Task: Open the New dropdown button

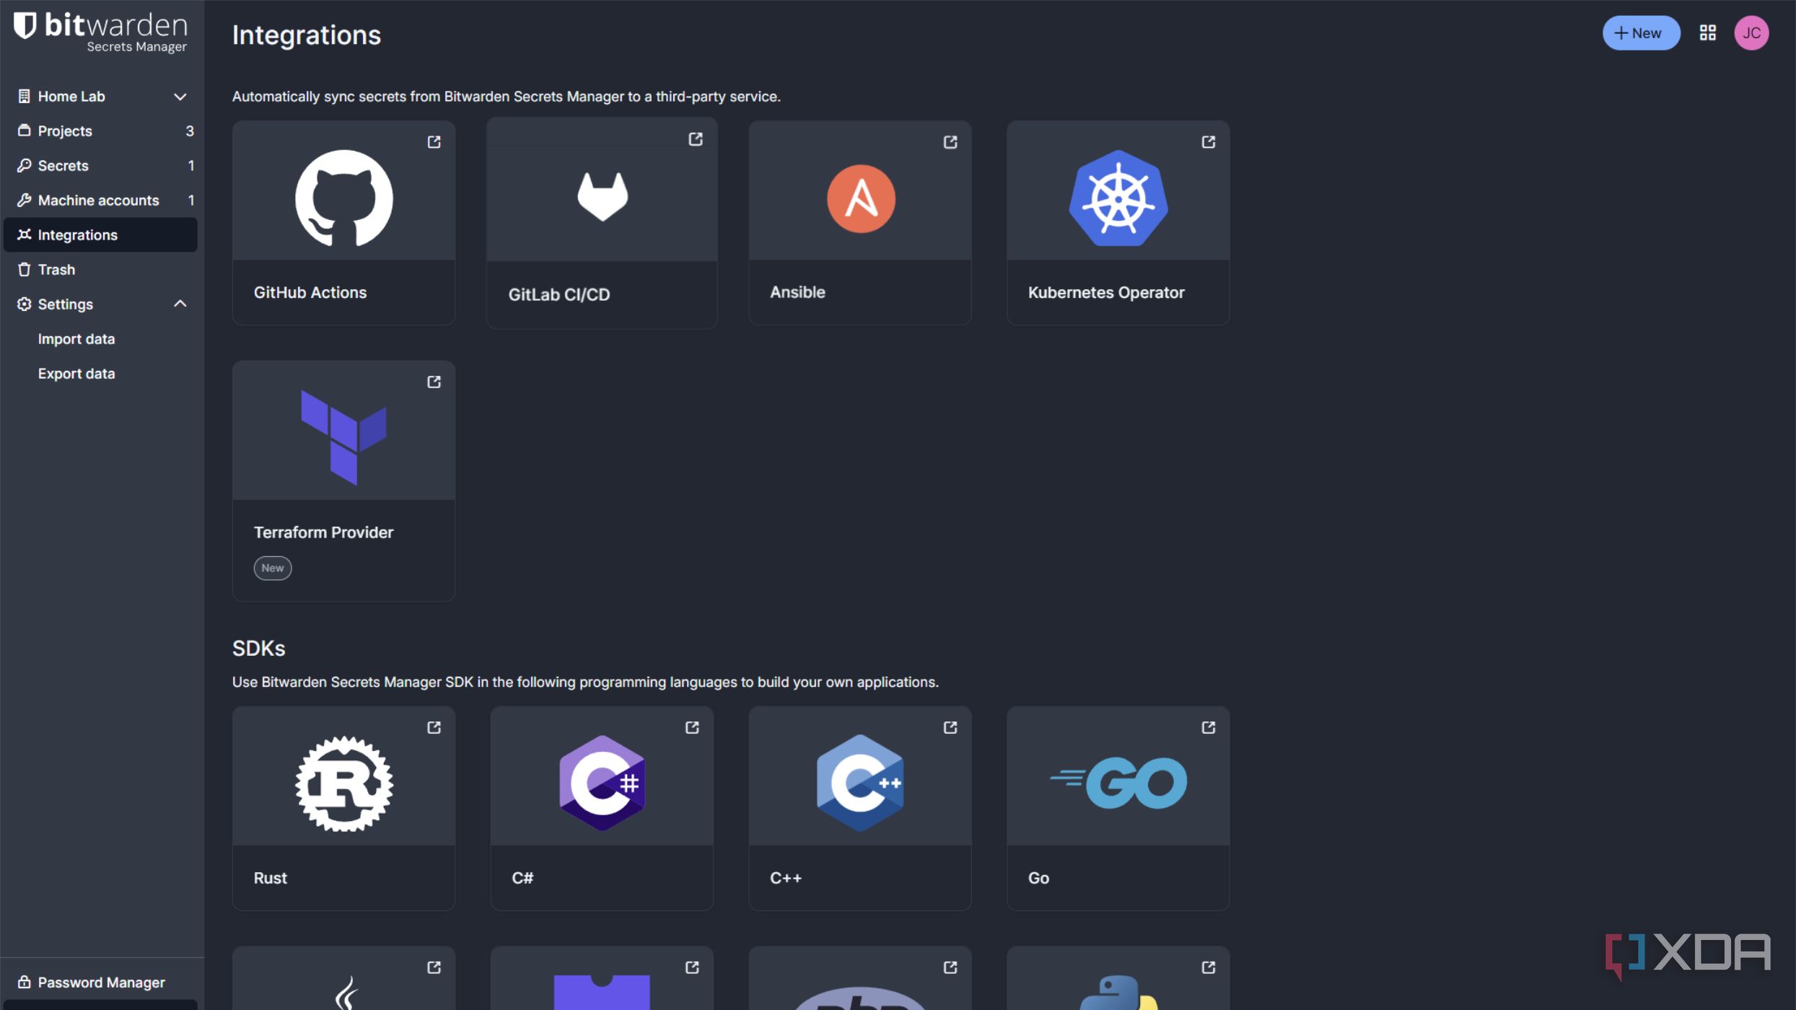Action: click(x=1640, y=33)
